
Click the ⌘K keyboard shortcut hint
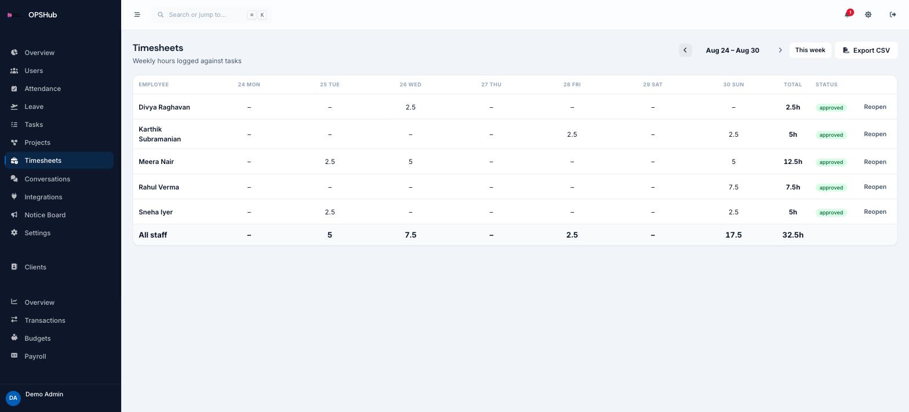pos(257,15)
